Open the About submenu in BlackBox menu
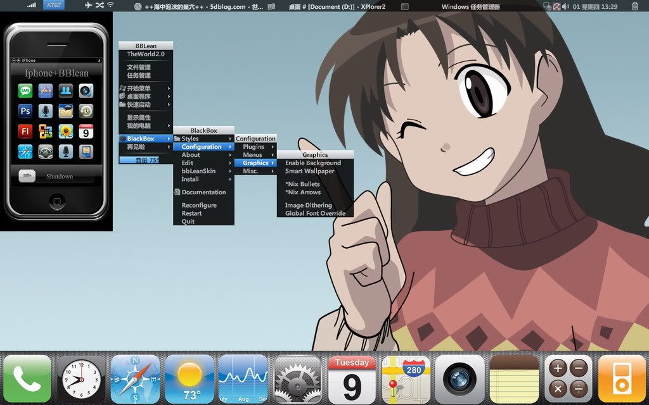The height and width of the screenshot is (405, 649). (203, 155)
